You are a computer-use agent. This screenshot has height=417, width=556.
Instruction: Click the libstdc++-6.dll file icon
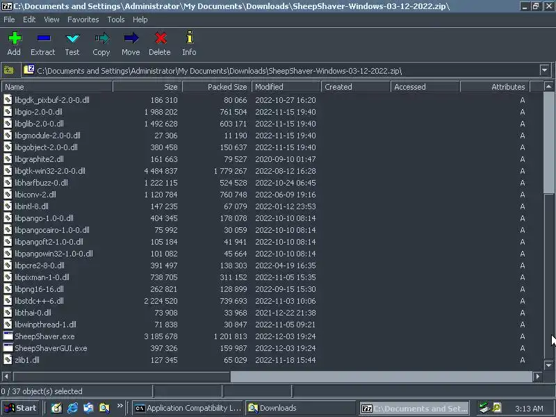pos(8,300)
